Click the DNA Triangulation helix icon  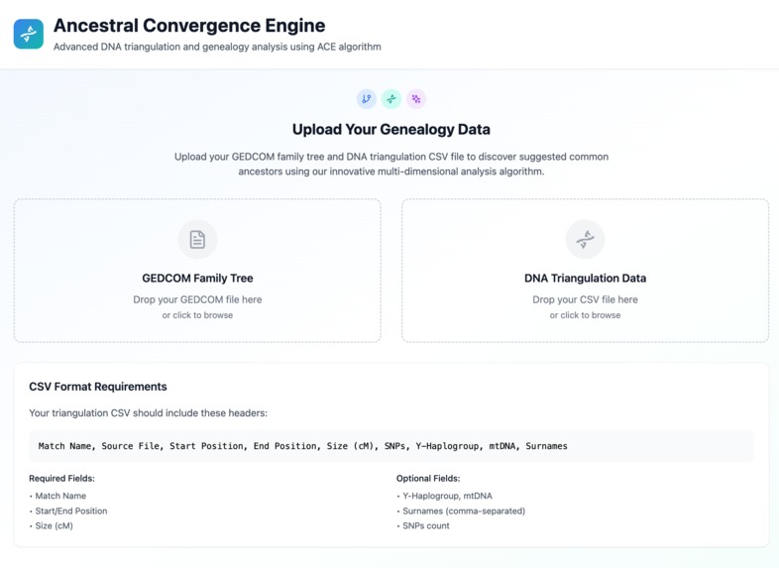(585, 239)
